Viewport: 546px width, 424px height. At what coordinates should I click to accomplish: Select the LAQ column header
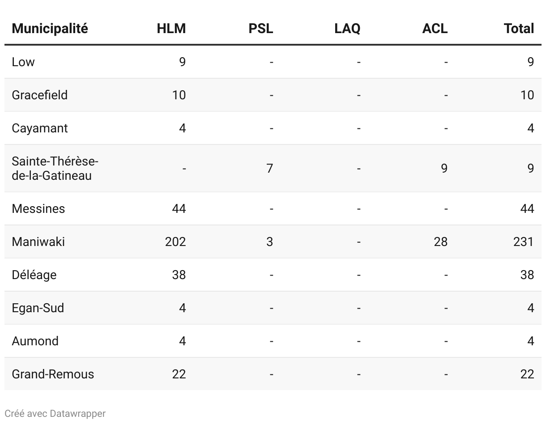[x=347, y=29]
